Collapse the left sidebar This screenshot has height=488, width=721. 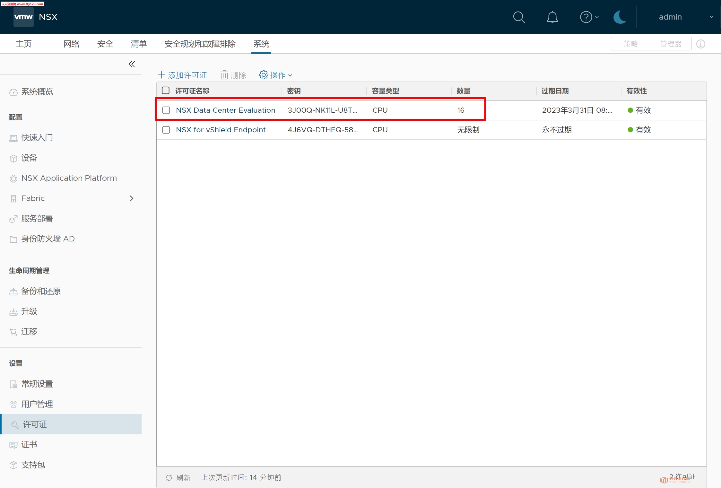tap(132, 64)
